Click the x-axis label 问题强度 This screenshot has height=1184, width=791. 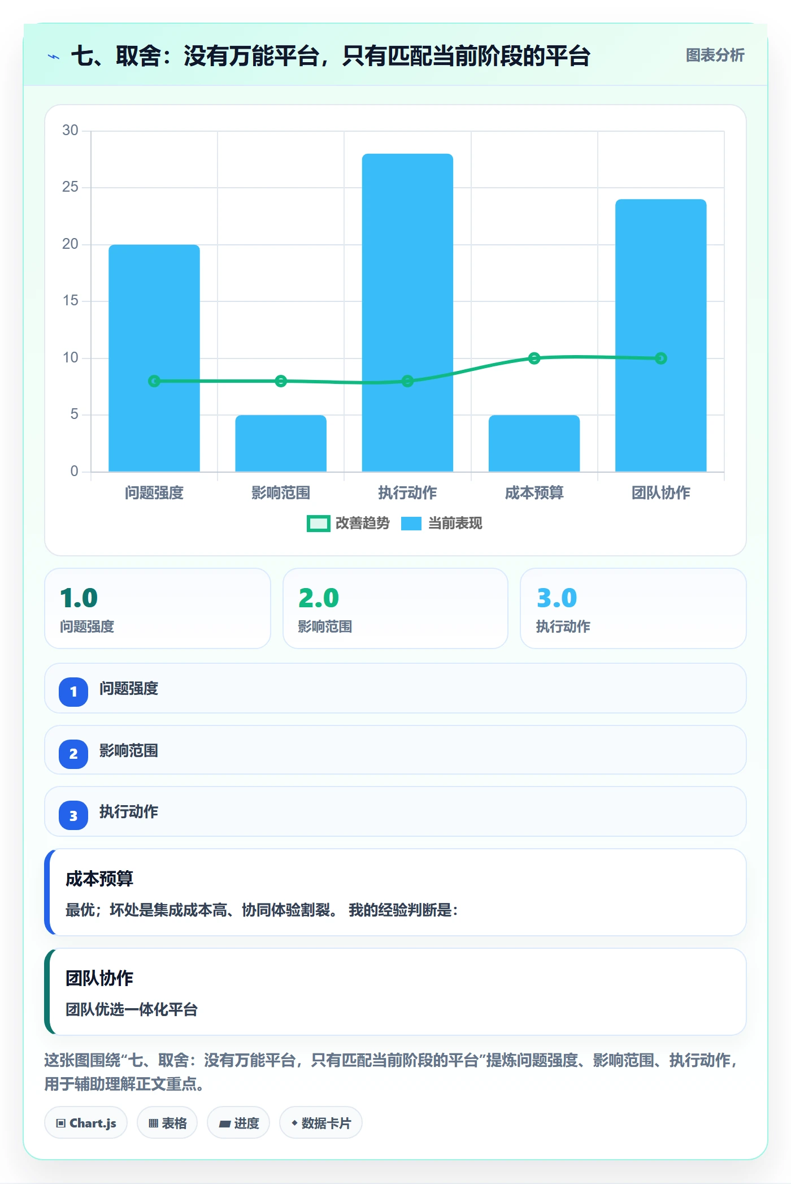coord(154,493)
